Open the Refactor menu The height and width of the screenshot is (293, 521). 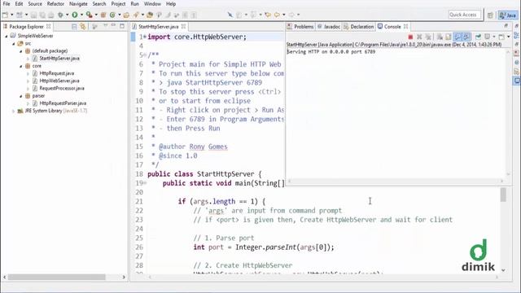(55, 4)
